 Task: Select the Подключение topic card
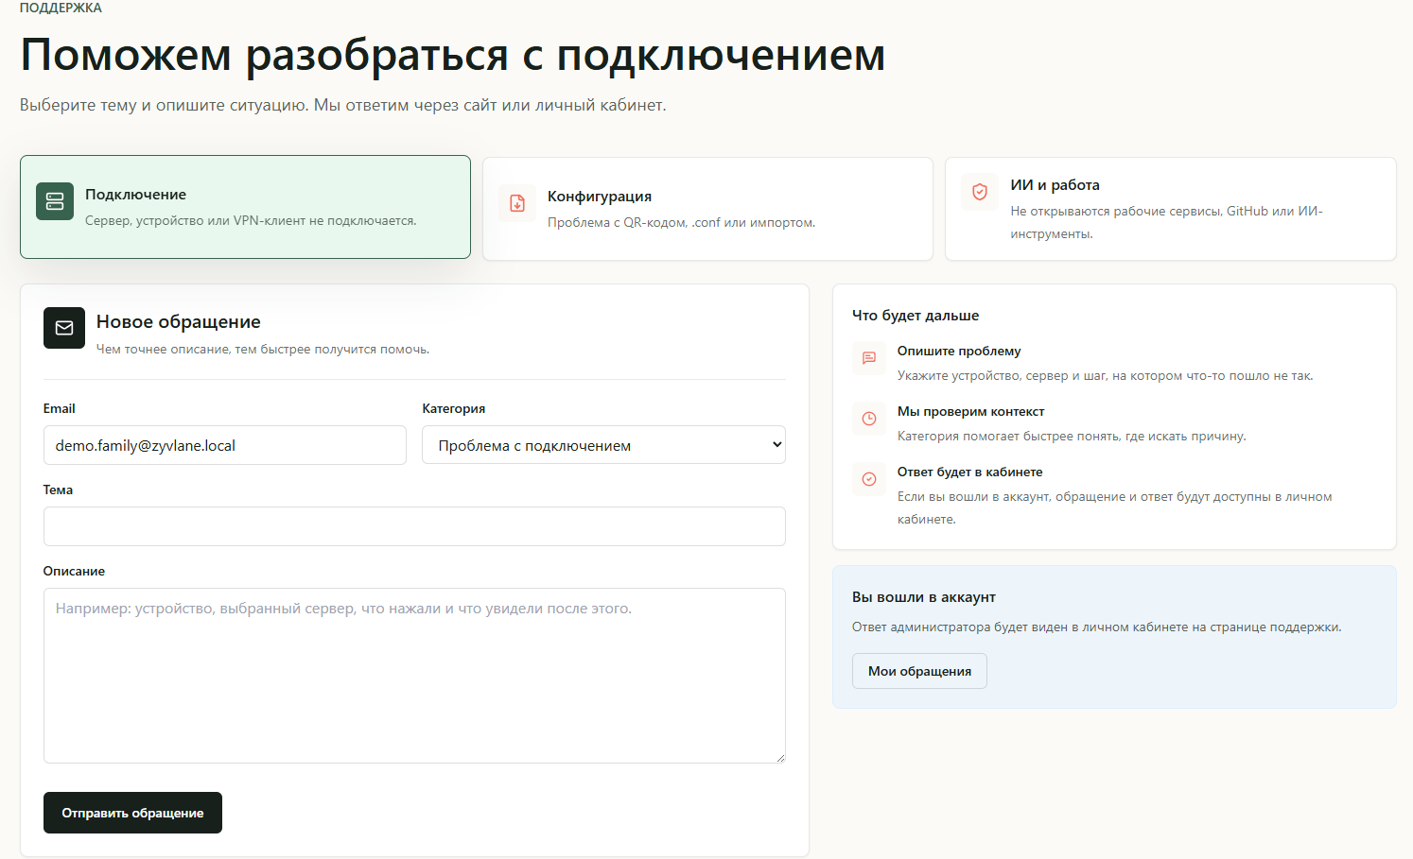245,207
